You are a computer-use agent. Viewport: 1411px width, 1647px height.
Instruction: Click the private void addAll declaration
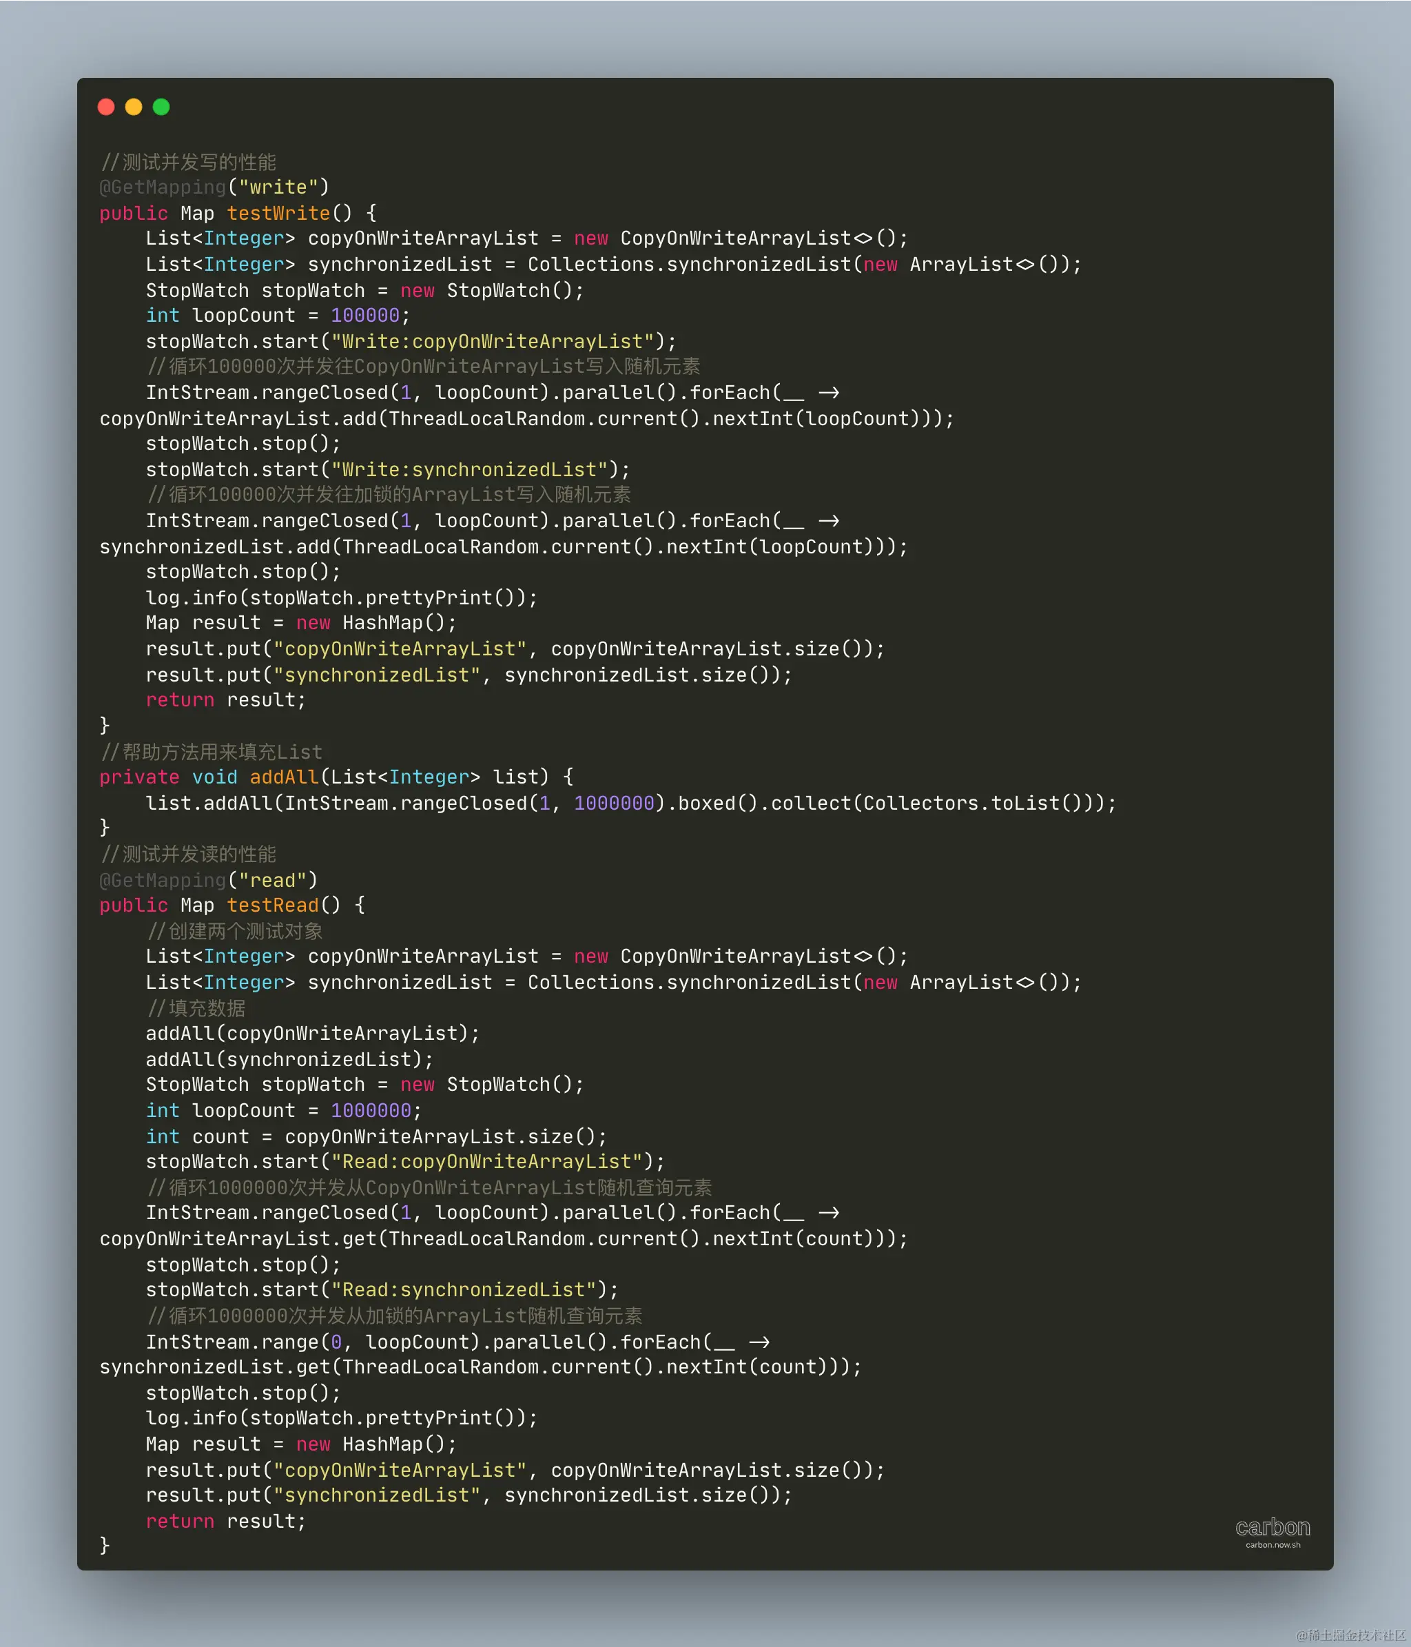coord(208,777)
